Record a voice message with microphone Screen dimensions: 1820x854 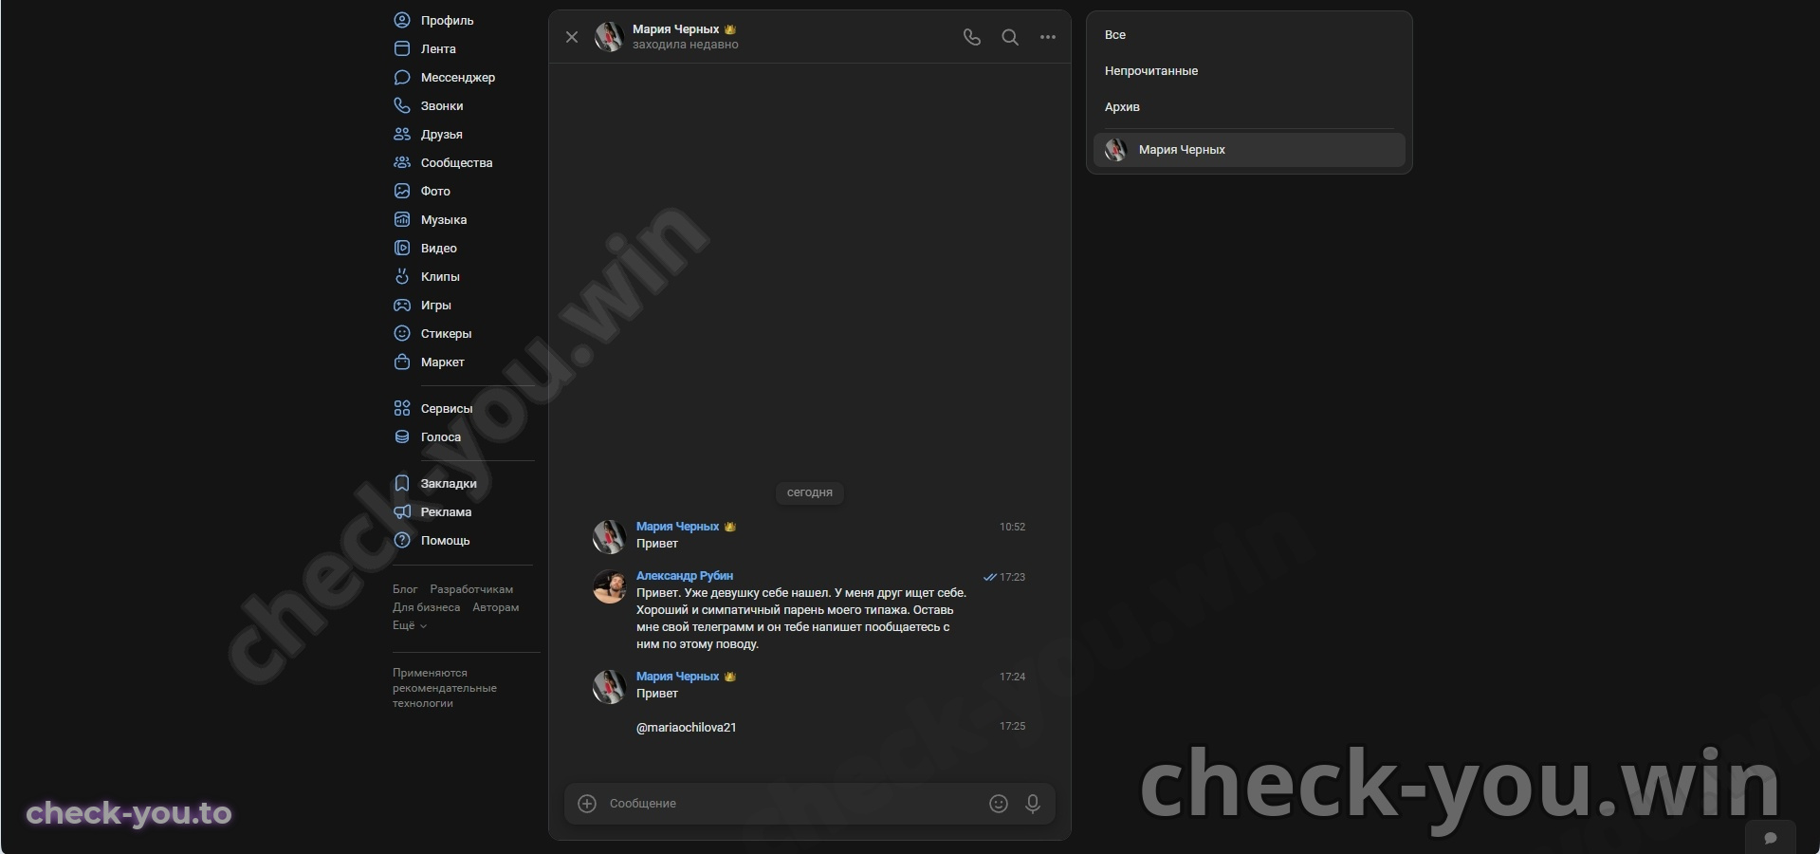tap(1033, 804)
